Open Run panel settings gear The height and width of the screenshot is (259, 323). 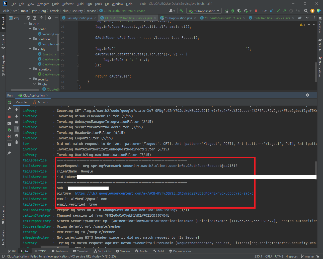pos(307,95)
